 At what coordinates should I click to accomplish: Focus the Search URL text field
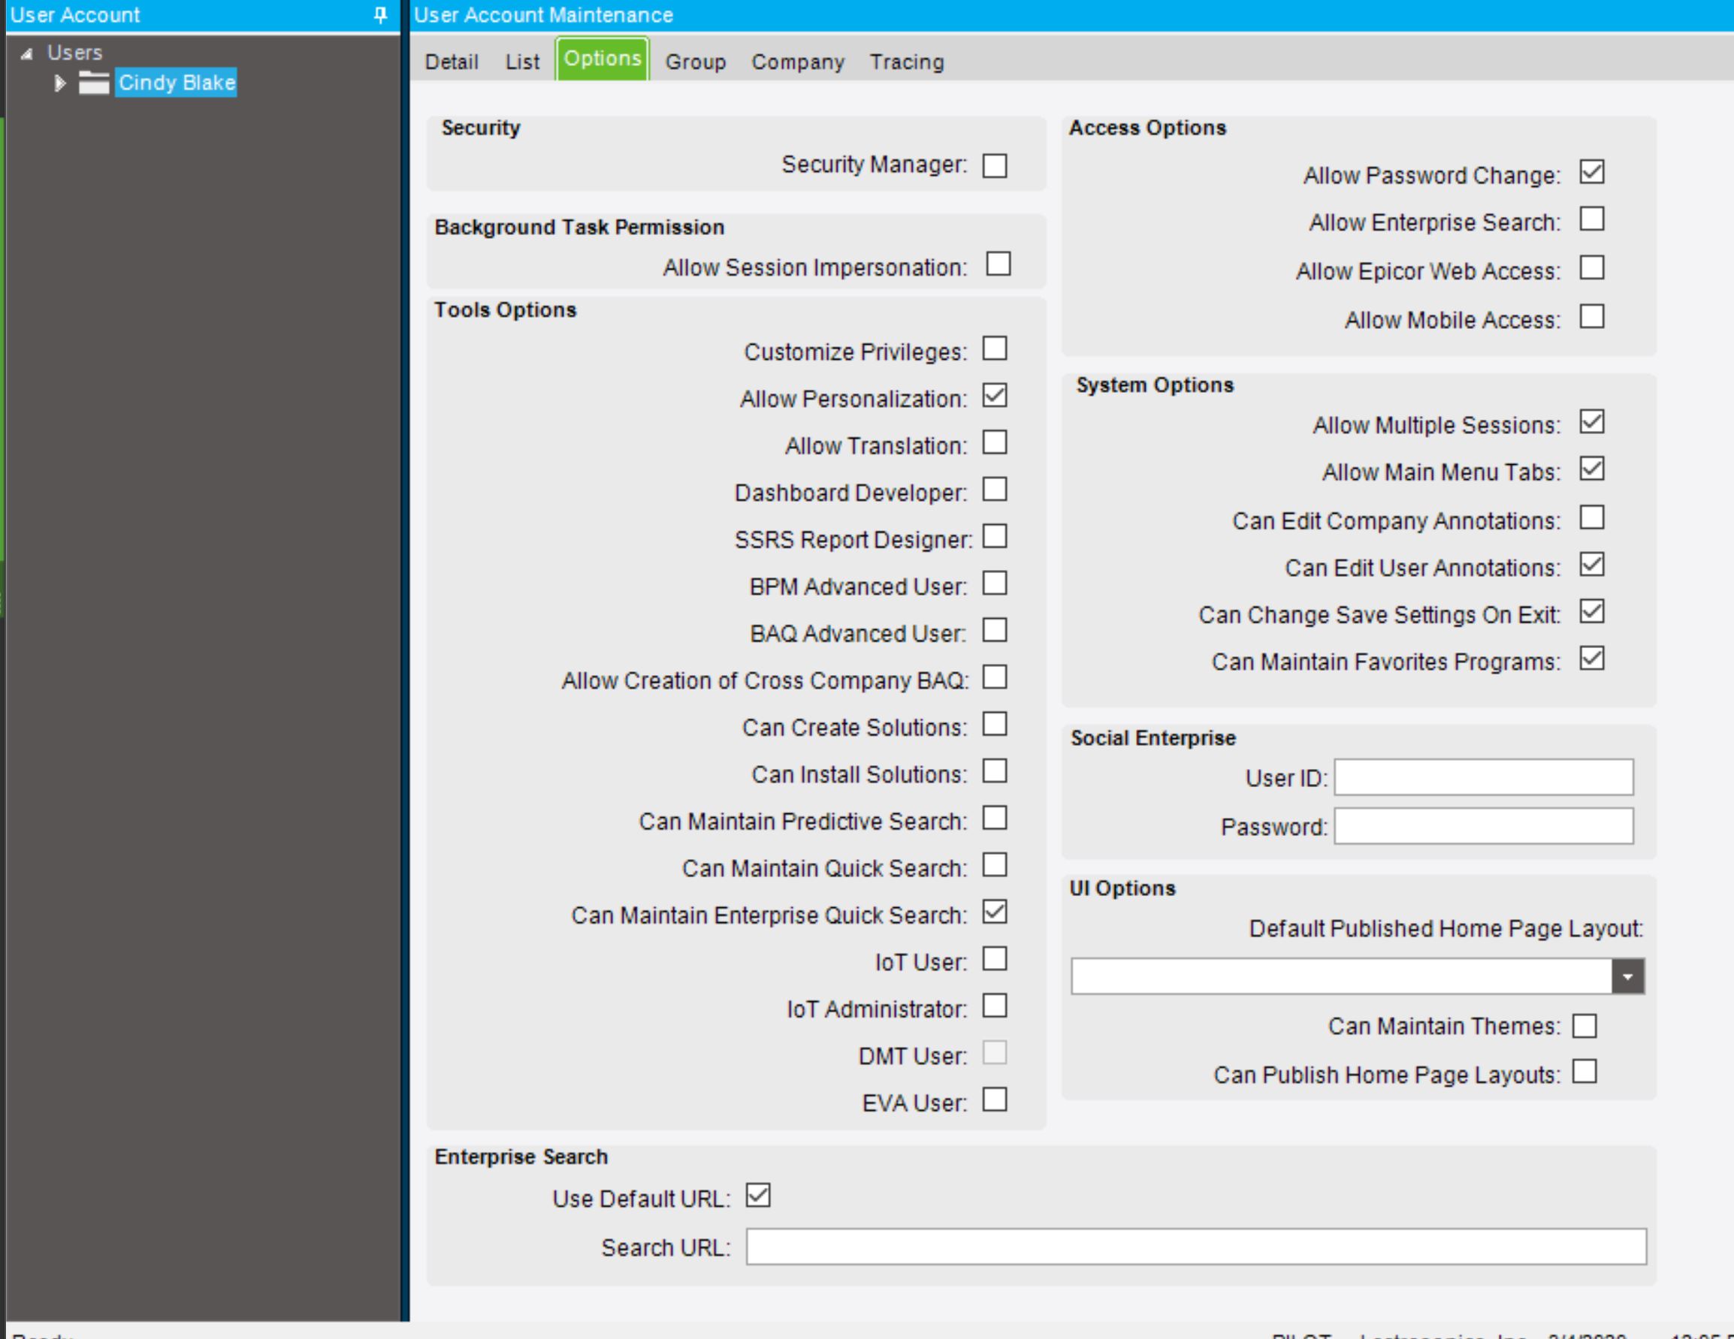click(1195, 1247)
